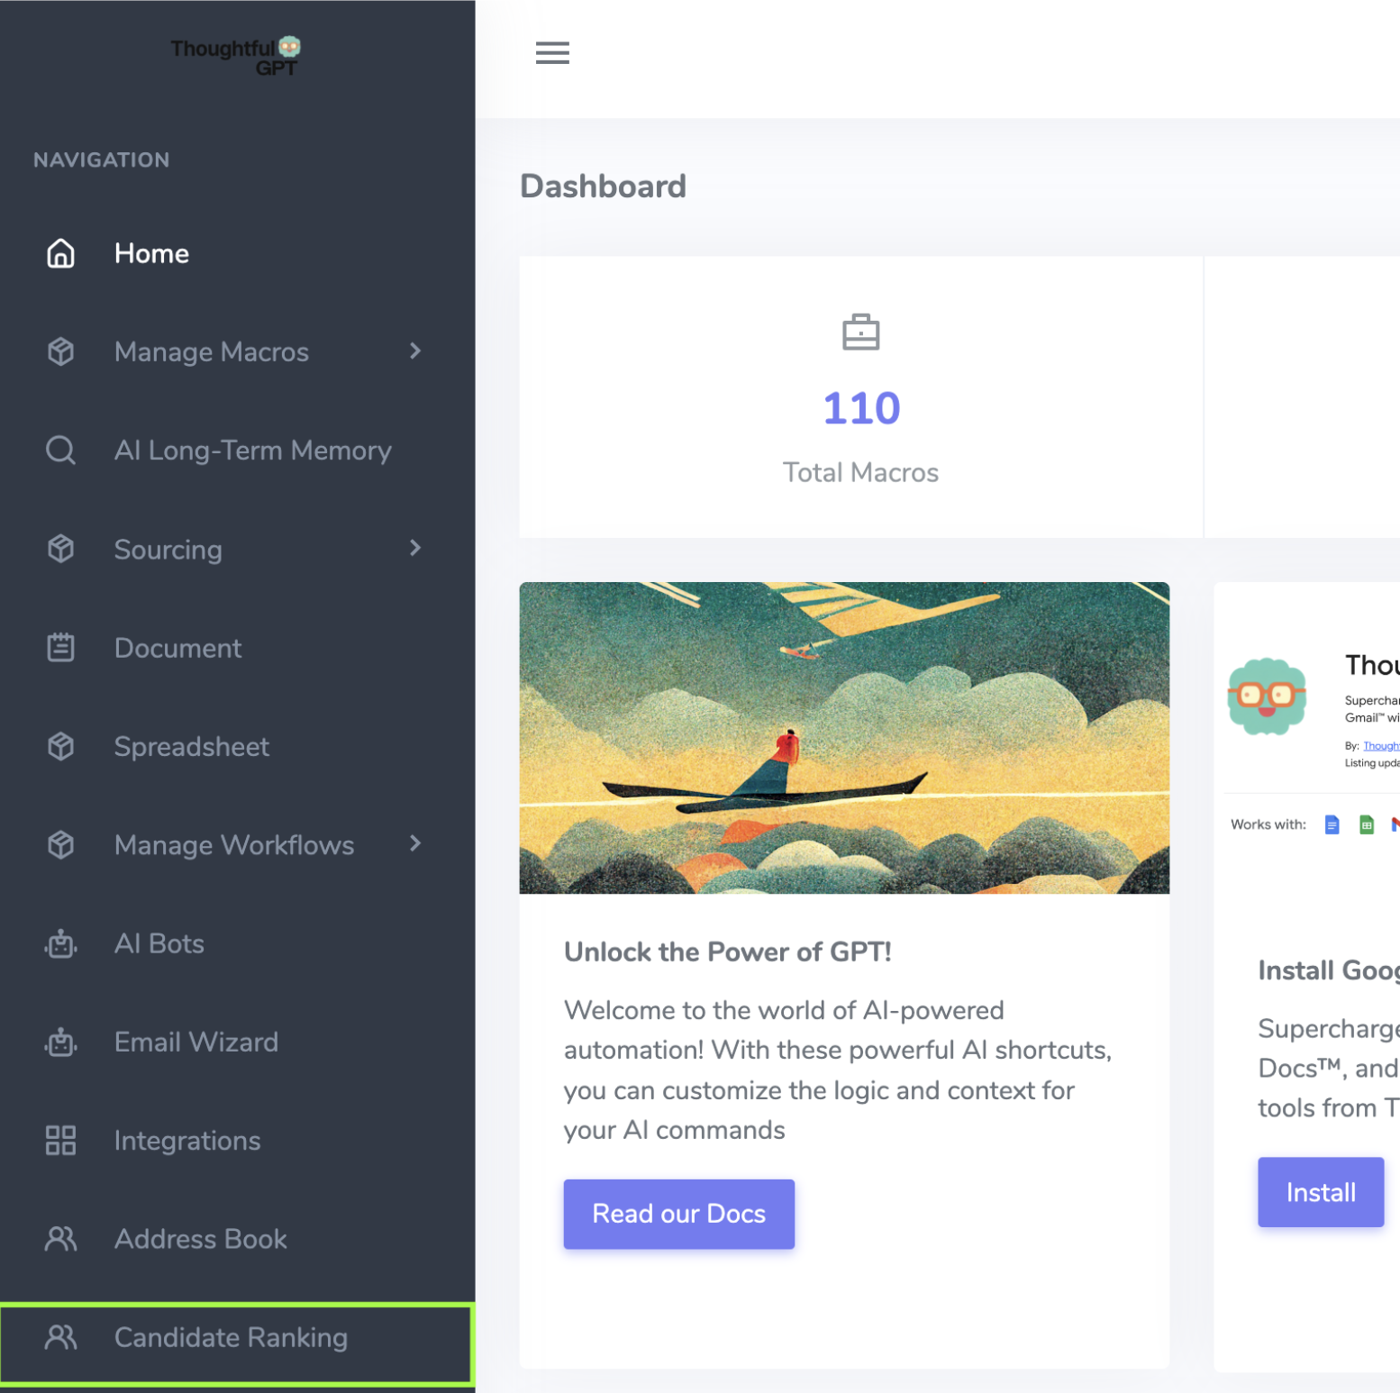Click the Home house icon
This screenshot has width=1400, height=1393.
point(60,253)
